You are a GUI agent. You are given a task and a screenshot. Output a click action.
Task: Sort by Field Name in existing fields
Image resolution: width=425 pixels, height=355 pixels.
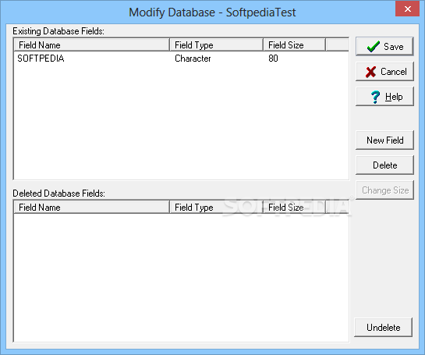click(x=91, y=44)
